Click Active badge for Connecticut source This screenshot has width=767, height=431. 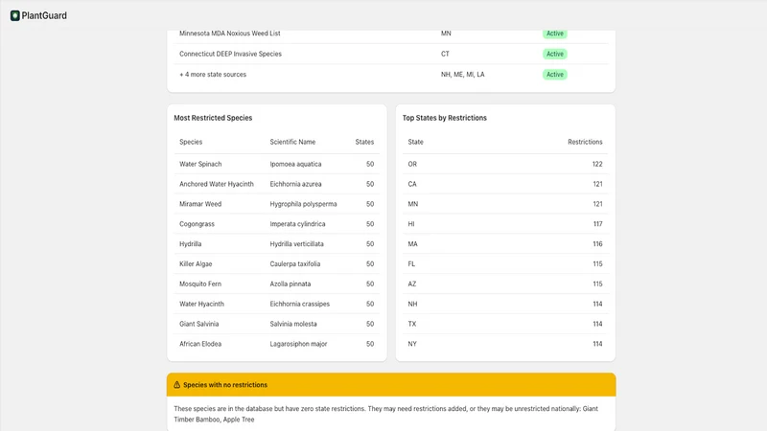pos(555,54)
